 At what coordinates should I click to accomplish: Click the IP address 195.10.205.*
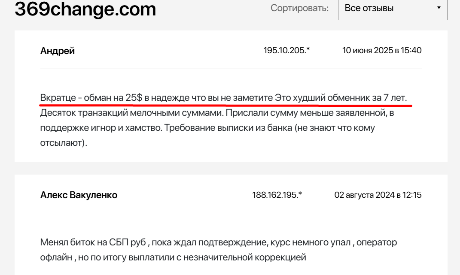[x=286, y=51]
